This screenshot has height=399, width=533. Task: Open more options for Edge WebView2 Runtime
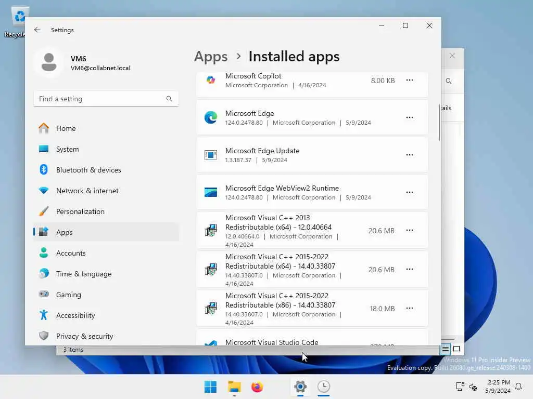coord(410,192)
